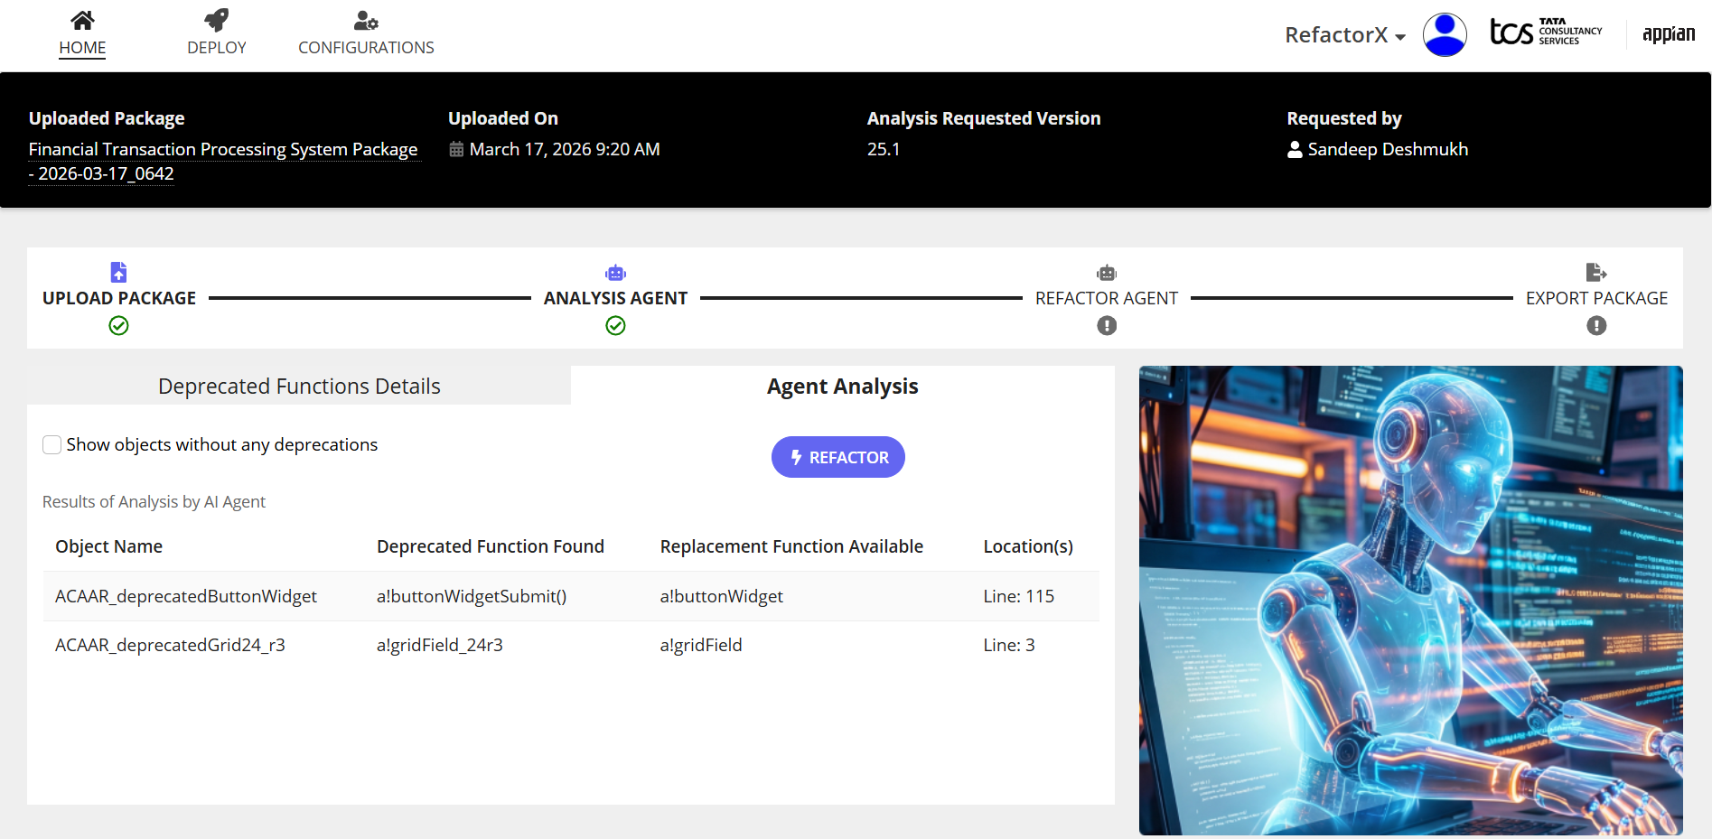This screenshot has width=1712, height=839.
Task: Click the AI robot illustration image
Action: [1410, 600]
